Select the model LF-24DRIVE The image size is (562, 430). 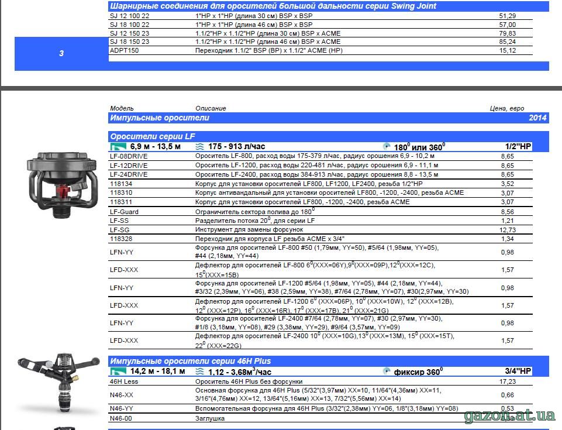click(129, 175)
